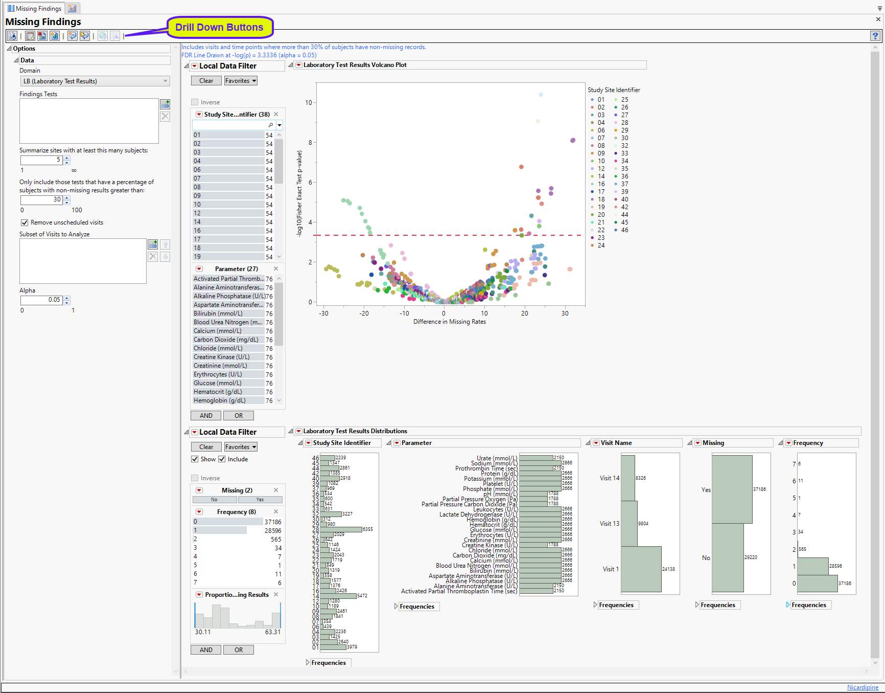The image size is (885, 693).
Task: Click the Alpha value input field
Action: (x=41, y=300)
